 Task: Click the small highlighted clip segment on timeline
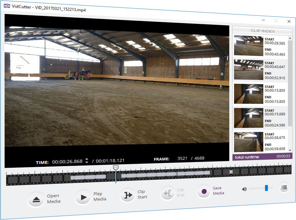coord(231,172)
